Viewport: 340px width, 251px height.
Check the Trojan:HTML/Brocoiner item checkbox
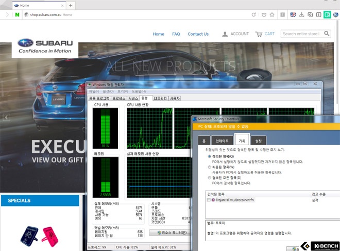click(209, 200)
